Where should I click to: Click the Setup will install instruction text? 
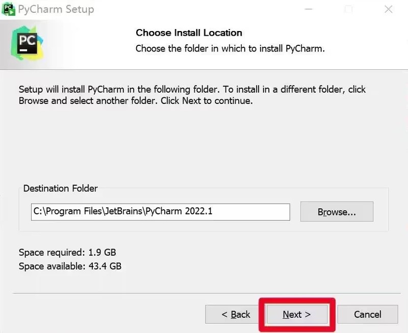tap(192, 95)
